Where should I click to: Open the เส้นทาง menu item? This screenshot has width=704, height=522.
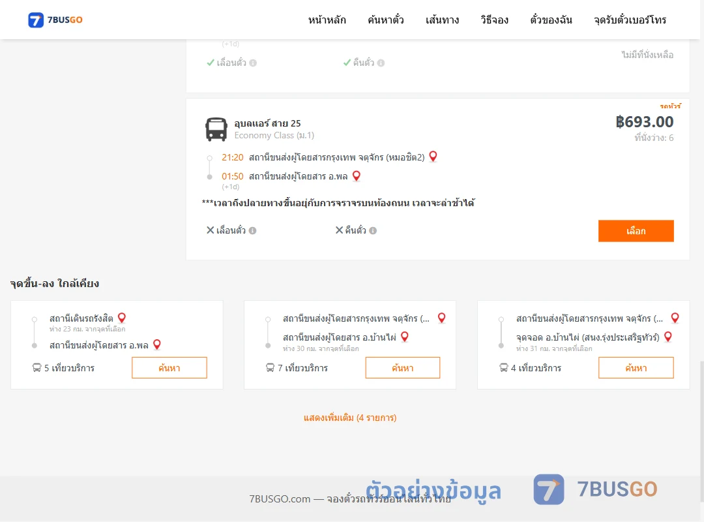coord(442,20)
